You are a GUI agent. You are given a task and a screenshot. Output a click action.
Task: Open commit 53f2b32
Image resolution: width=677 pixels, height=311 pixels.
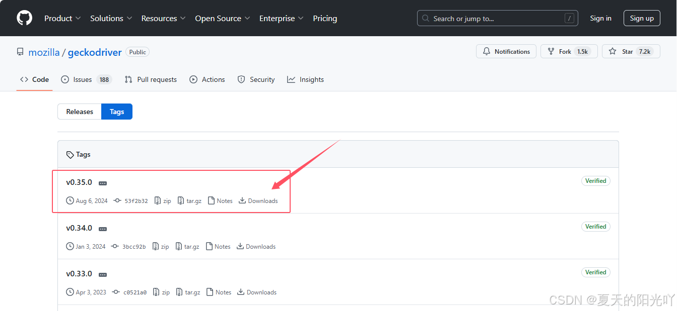click(x=131, y=201)
